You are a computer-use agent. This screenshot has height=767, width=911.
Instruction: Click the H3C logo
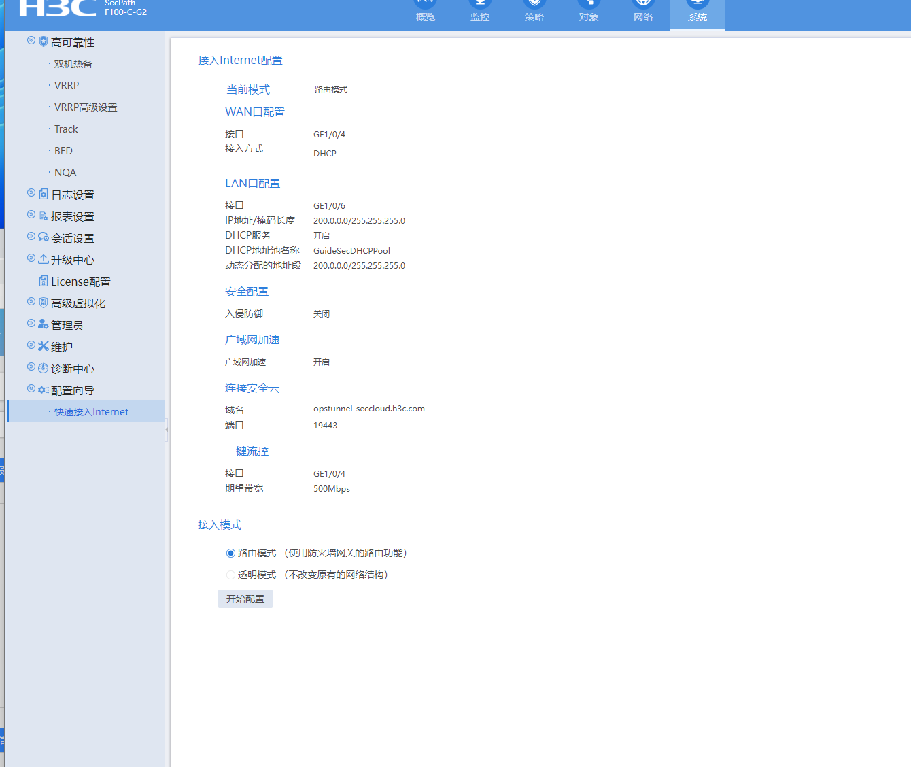tap(58, 7)
